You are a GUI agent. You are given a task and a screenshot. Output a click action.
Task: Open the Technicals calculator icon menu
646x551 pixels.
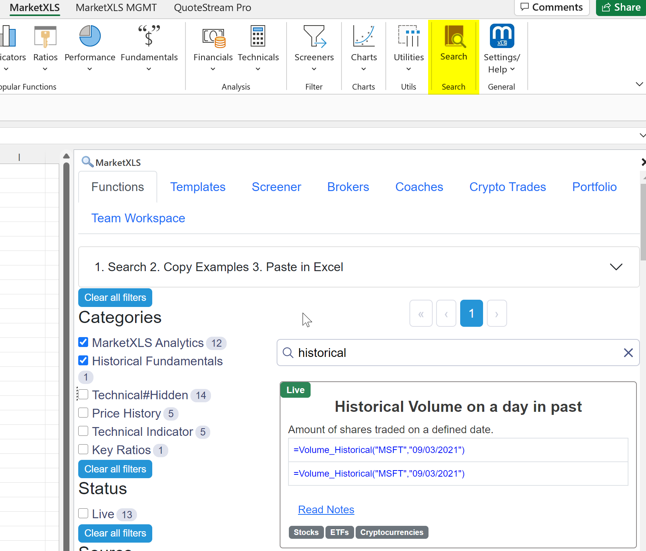(258, 36)
